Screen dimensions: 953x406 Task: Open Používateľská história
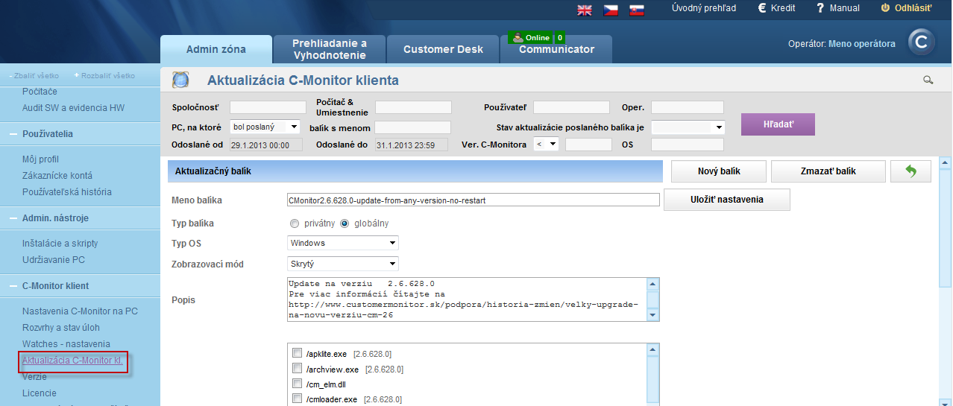coord(67,192)
